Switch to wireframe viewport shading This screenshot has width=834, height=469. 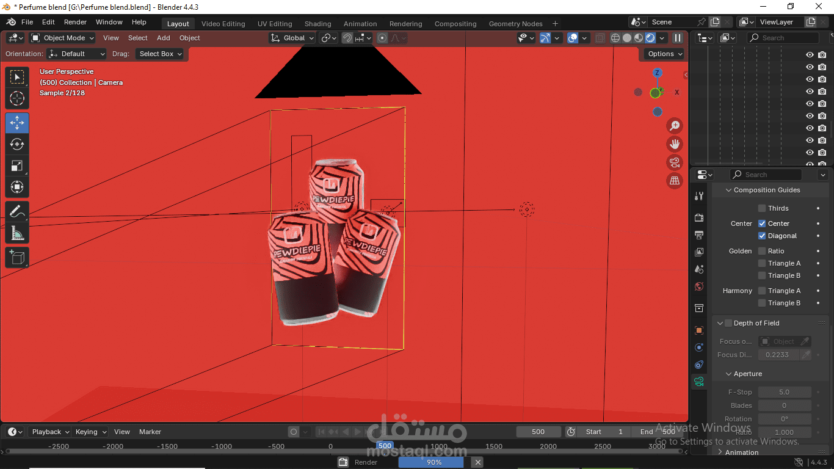[x=615, y=38]
